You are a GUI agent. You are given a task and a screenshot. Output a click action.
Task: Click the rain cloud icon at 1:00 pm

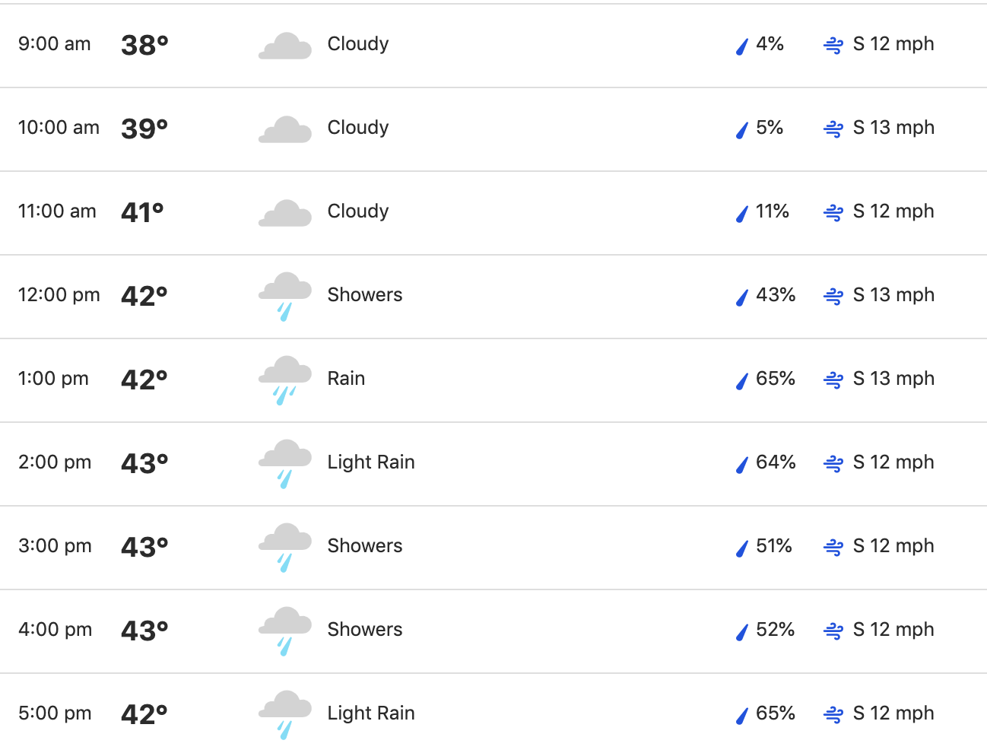(285, 380)
